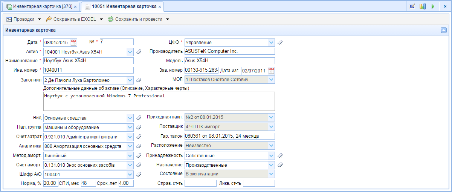The image size is (452, 192).
Task: Open the calendar for Дата изг.
Action: click(x=271, y=71)
